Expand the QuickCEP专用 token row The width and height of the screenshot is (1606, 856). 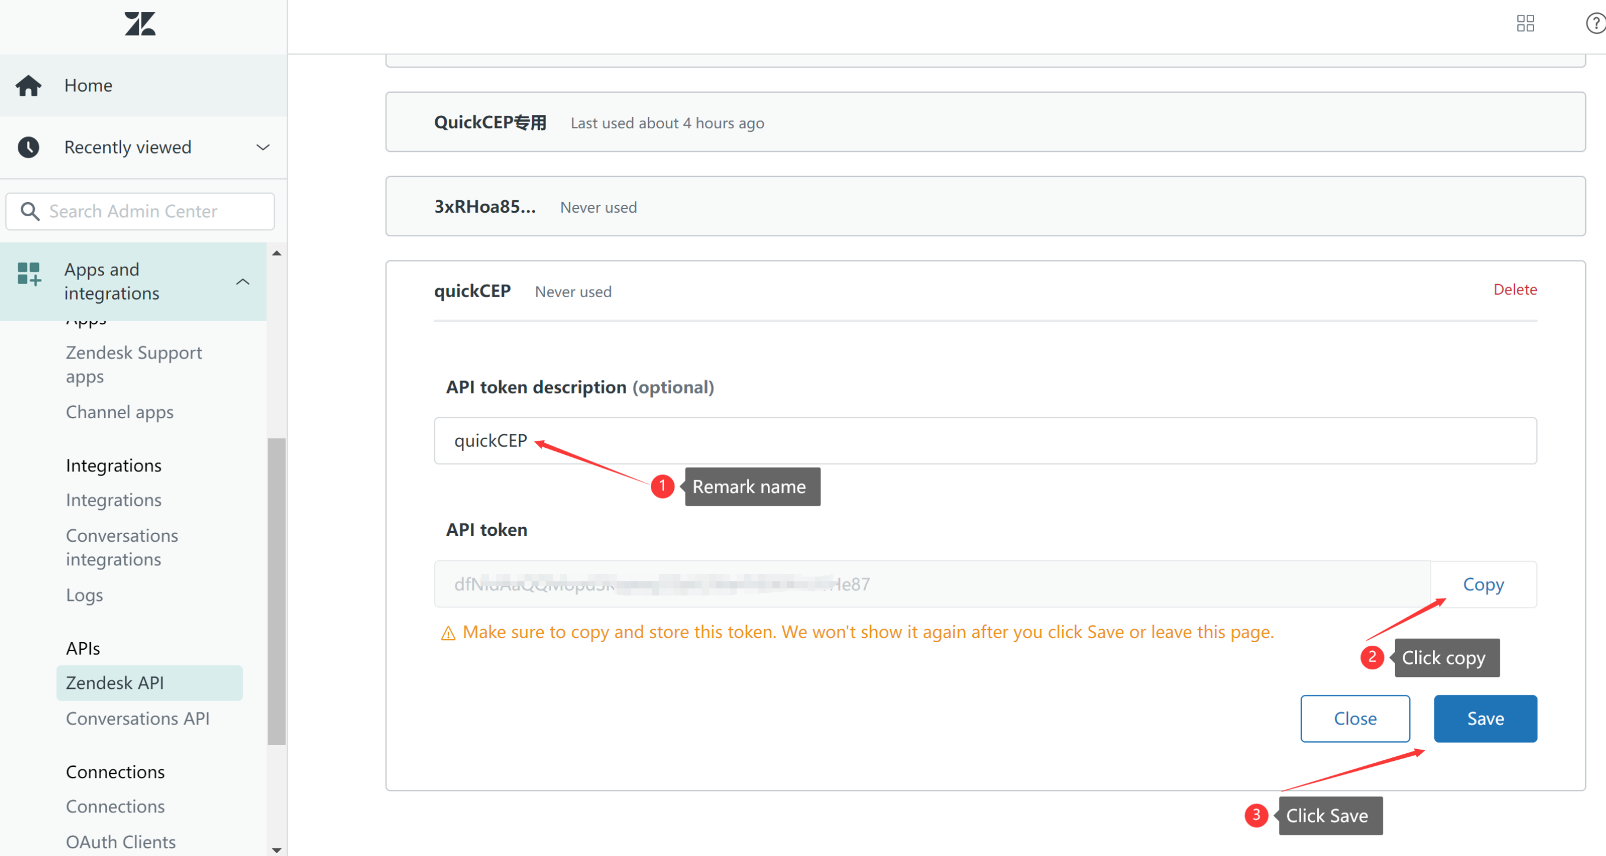pos(985,122)
